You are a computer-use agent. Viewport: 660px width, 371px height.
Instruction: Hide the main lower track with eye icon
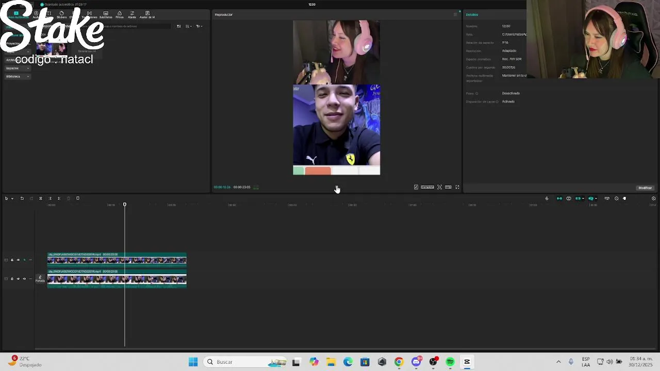[x=18, y=279]
